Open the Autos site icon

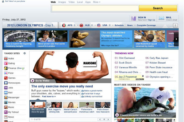[6, 58]
